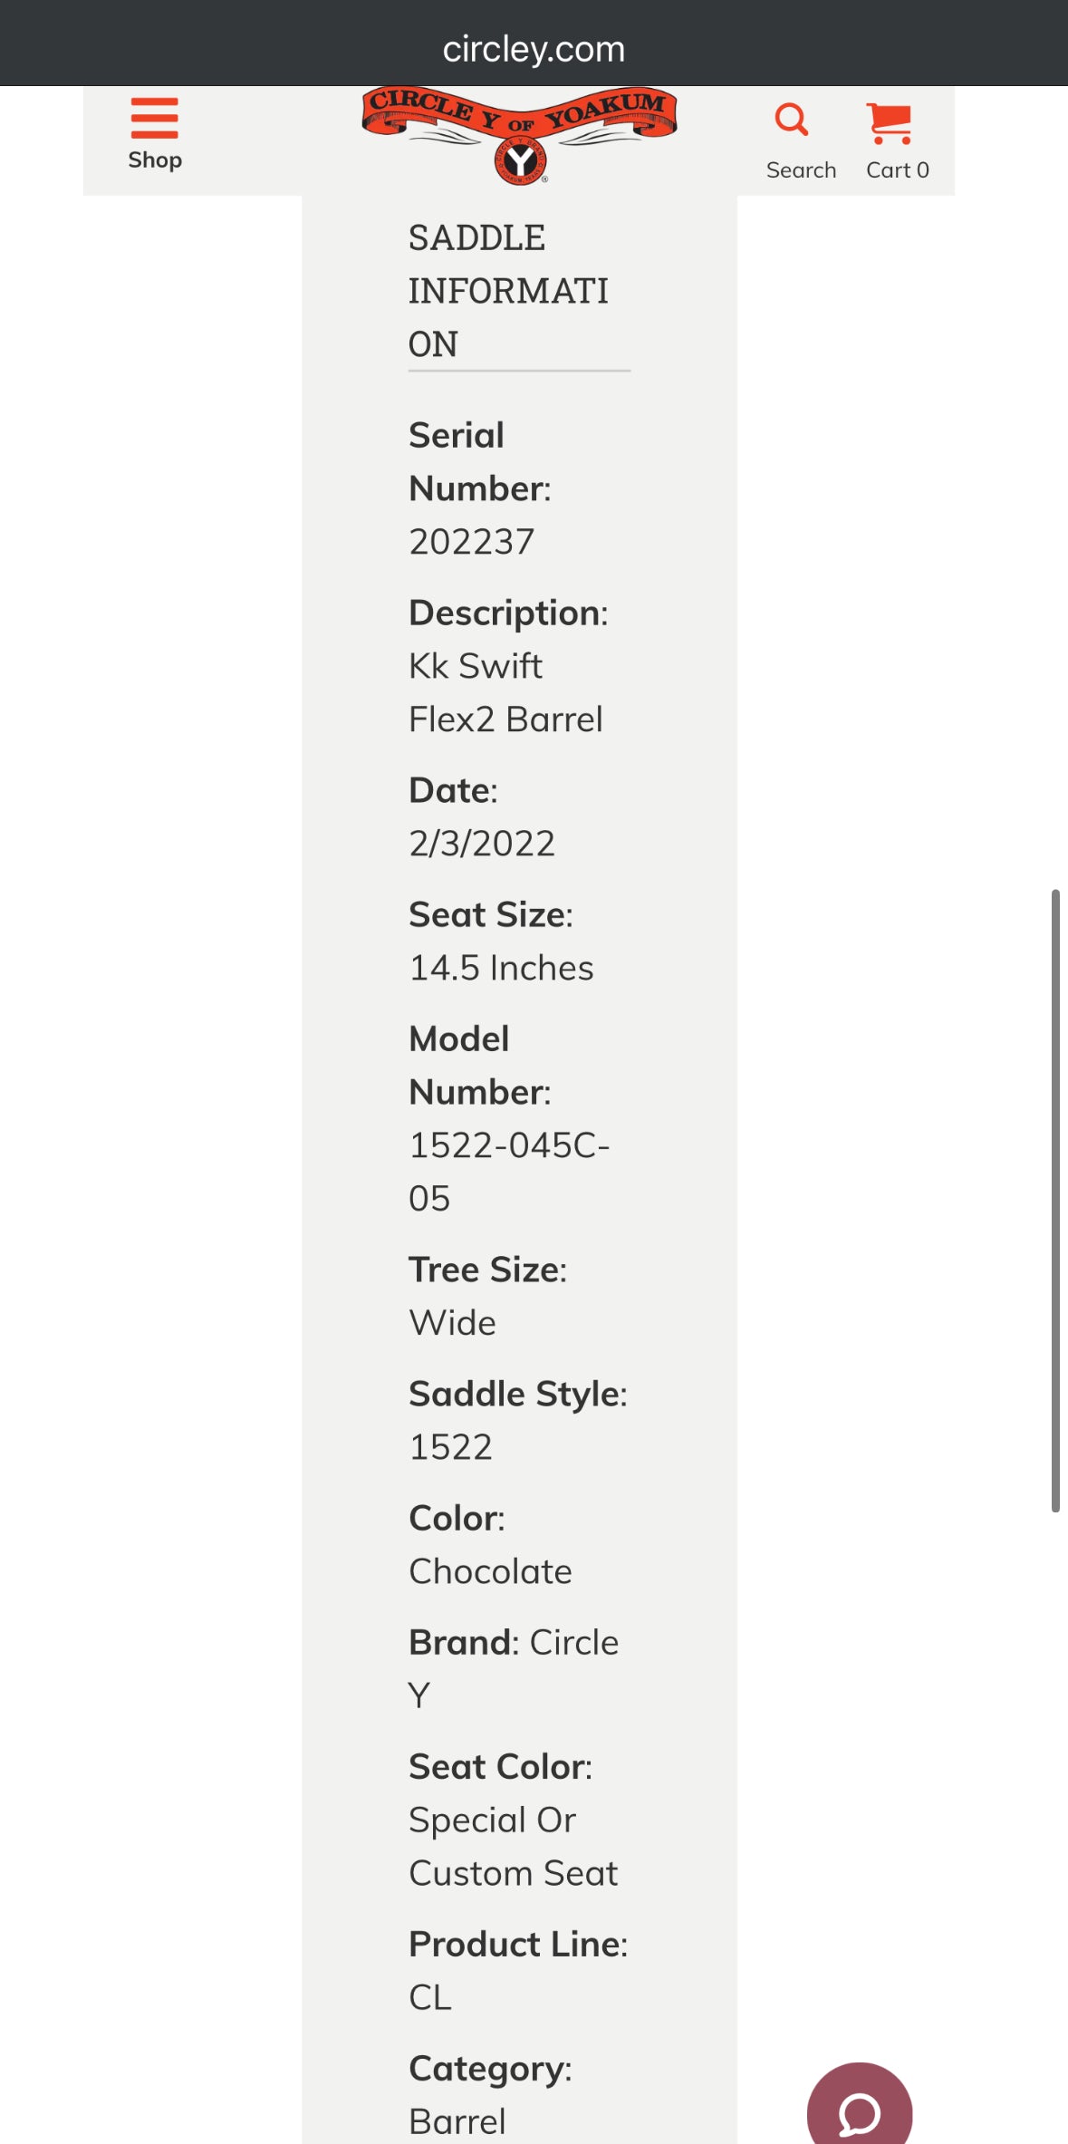Viewport: 1068px width, 2144px height.
Task: Tap the Brand label
Action: [x=462, y=1643]
